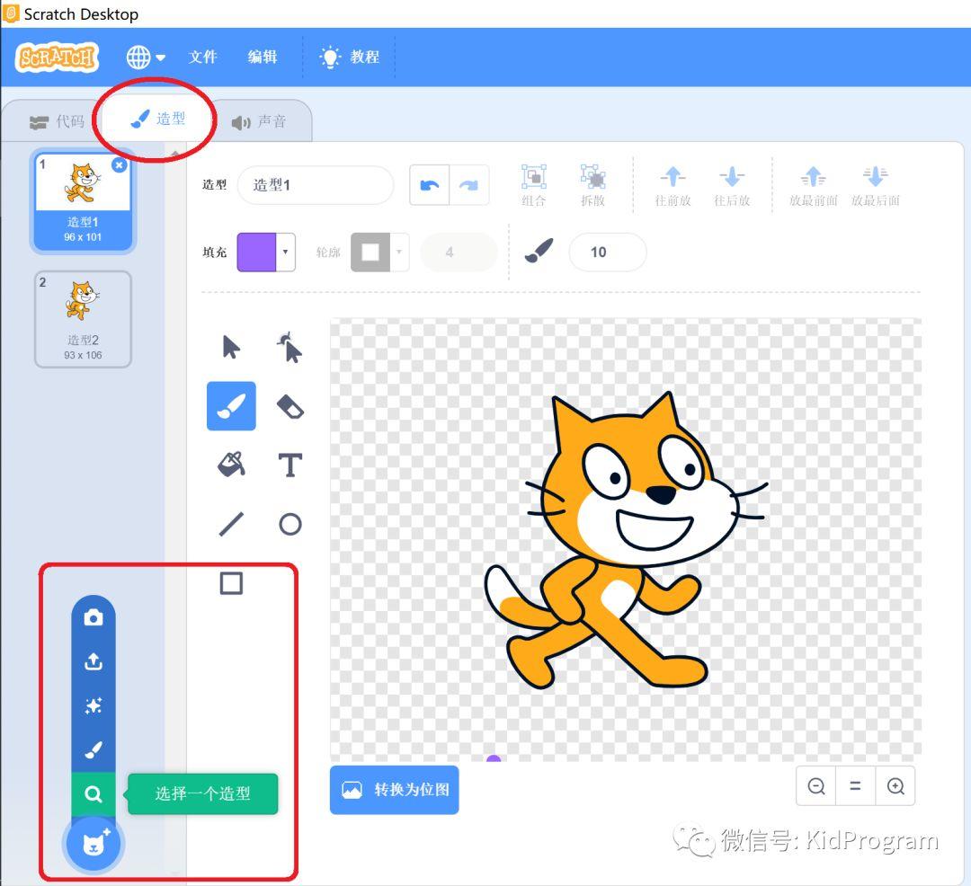Click the magnifier choose costume option

pos(94,793)
